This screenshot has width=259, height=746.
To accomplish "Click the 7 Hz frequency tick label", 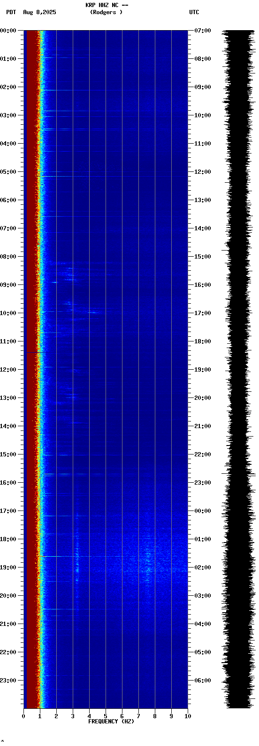I will (x=138, y=716).
